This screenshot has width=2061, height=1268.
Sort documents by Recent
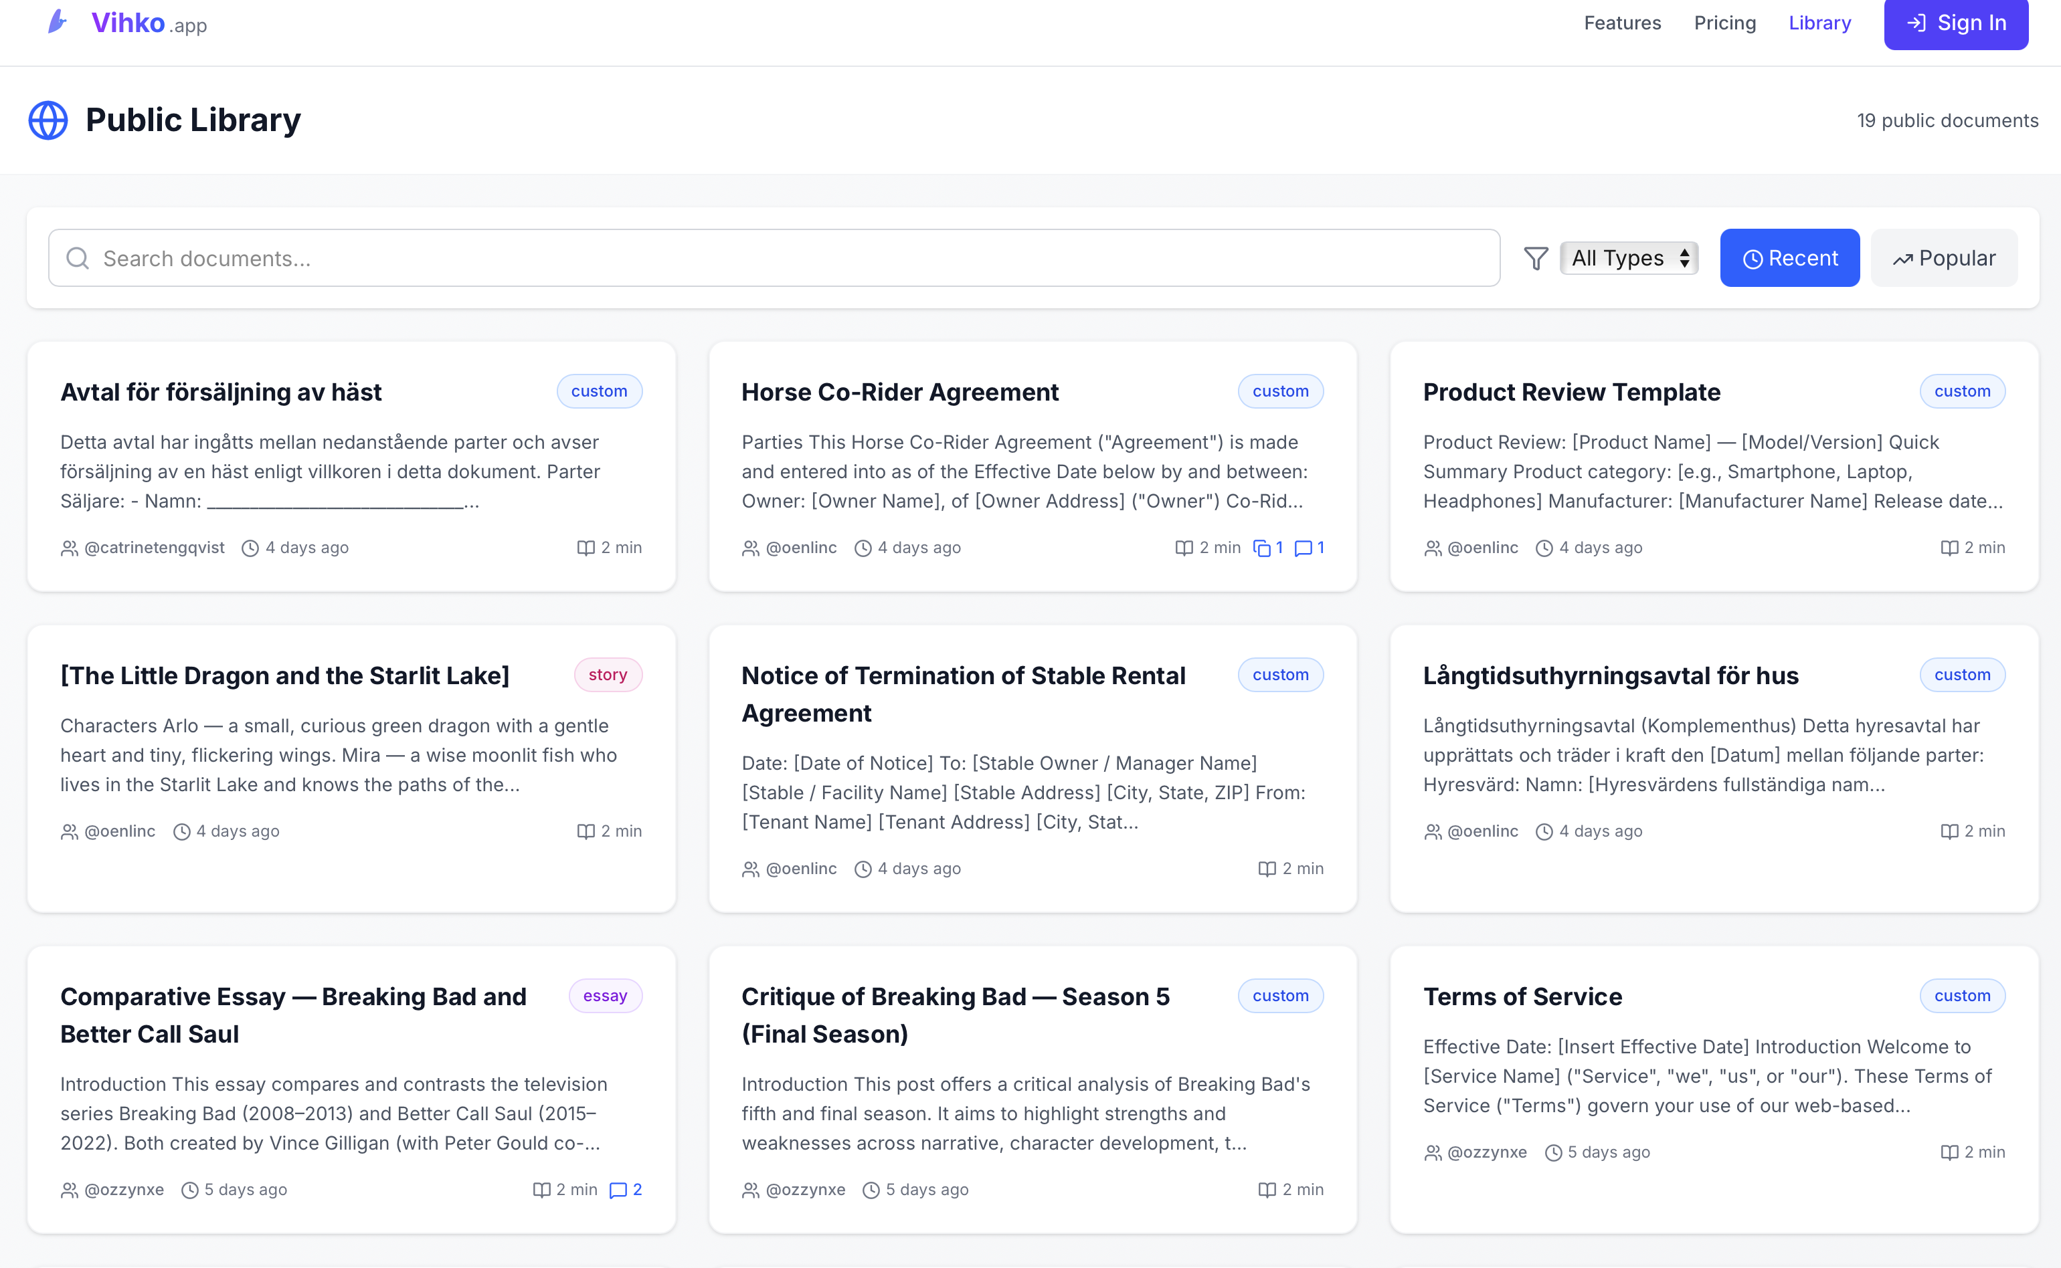1789,258
